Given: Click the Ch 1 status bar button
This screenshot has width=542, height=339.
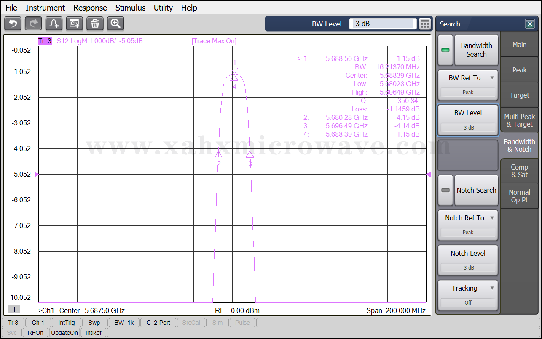Looking at the screenshot, I should click(x=38, y=323).
